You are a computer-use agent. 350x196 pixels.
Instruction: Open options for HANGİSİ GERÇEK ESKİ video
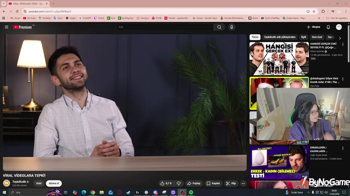pos(343,44)
